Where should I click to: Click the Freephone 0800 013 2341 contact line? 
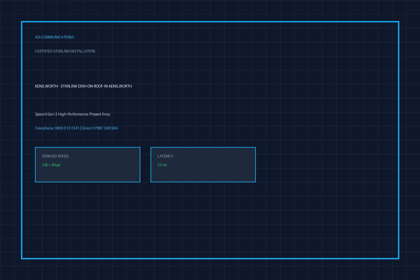point(76,128)
